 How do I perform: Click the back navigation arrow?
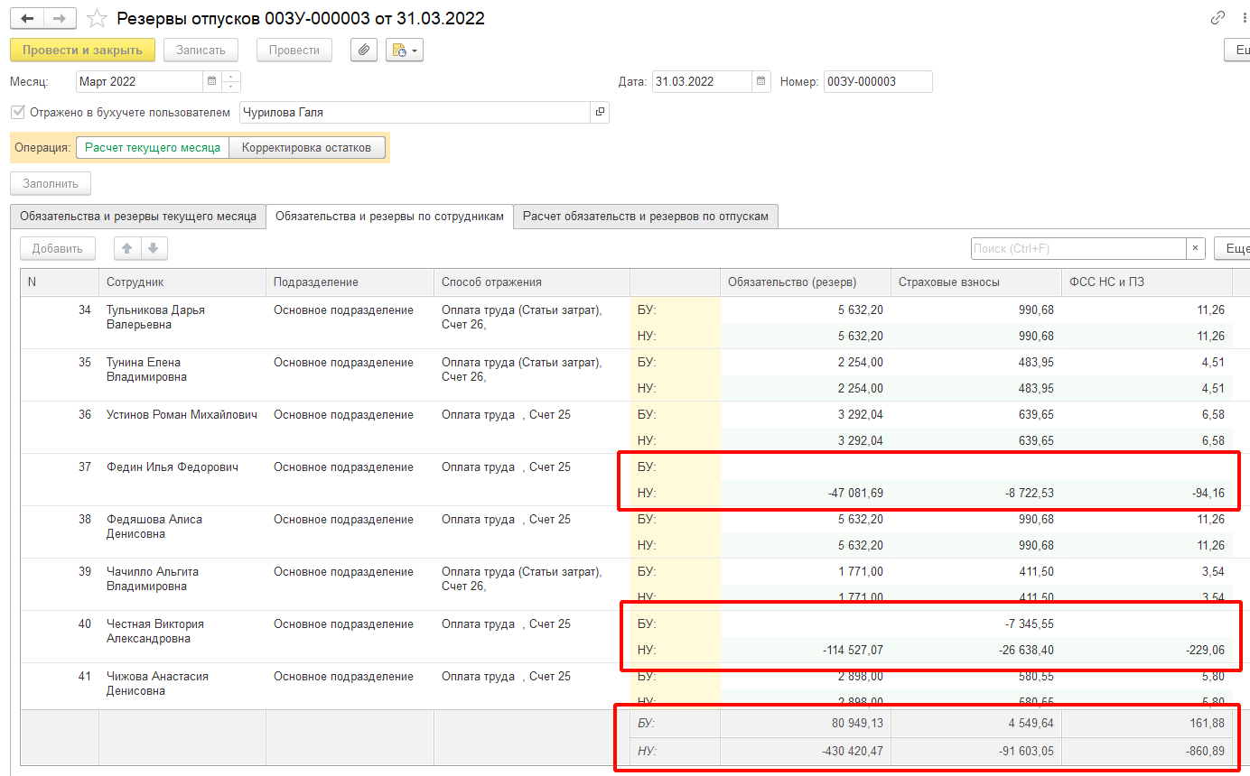pos(27,19)
